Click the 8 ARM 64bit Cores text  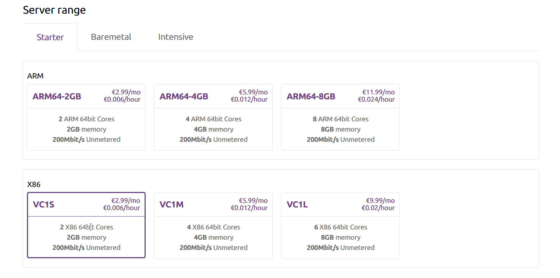[340, 119]
